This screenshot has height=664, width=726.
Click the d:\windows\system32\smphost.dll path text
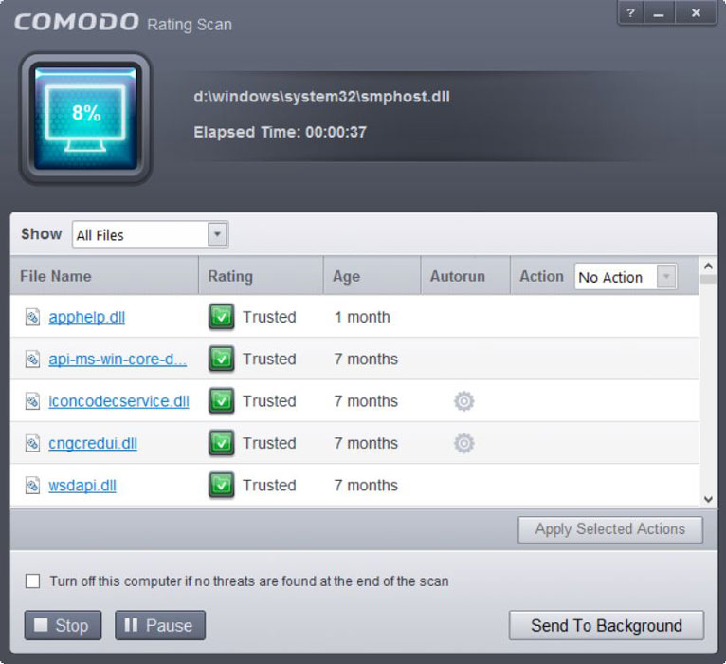321,97
